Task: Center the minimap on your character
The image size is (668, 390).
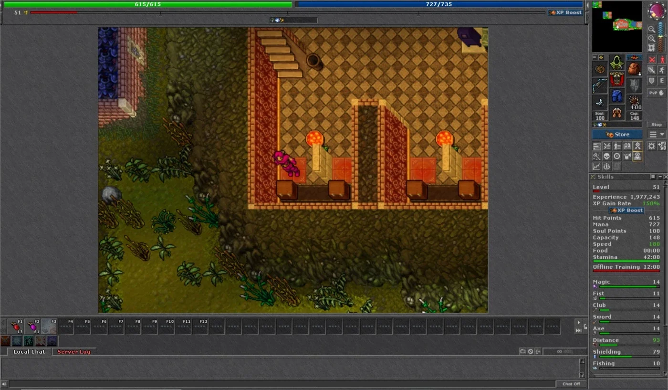Action: tap(652, 48)
